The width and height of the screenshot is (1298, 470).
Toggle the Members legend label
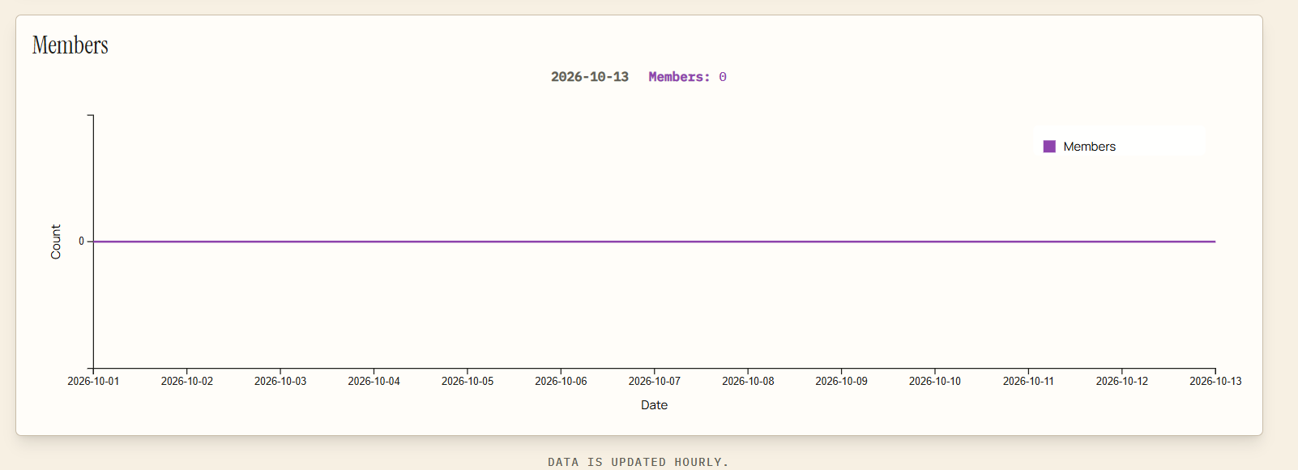pos(1089,147)
